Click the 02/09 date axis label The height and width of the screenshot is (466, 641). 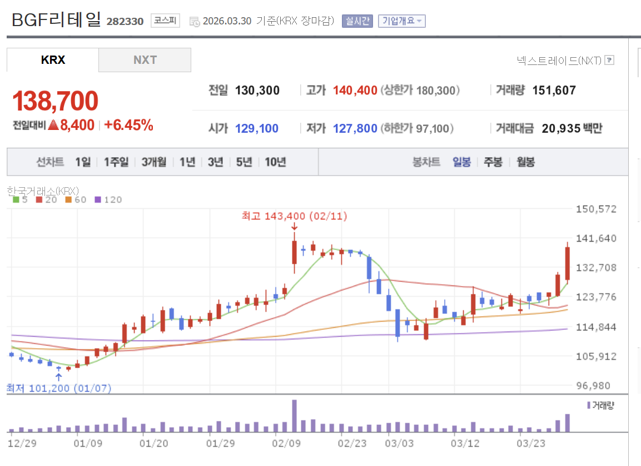pos(286,444)
